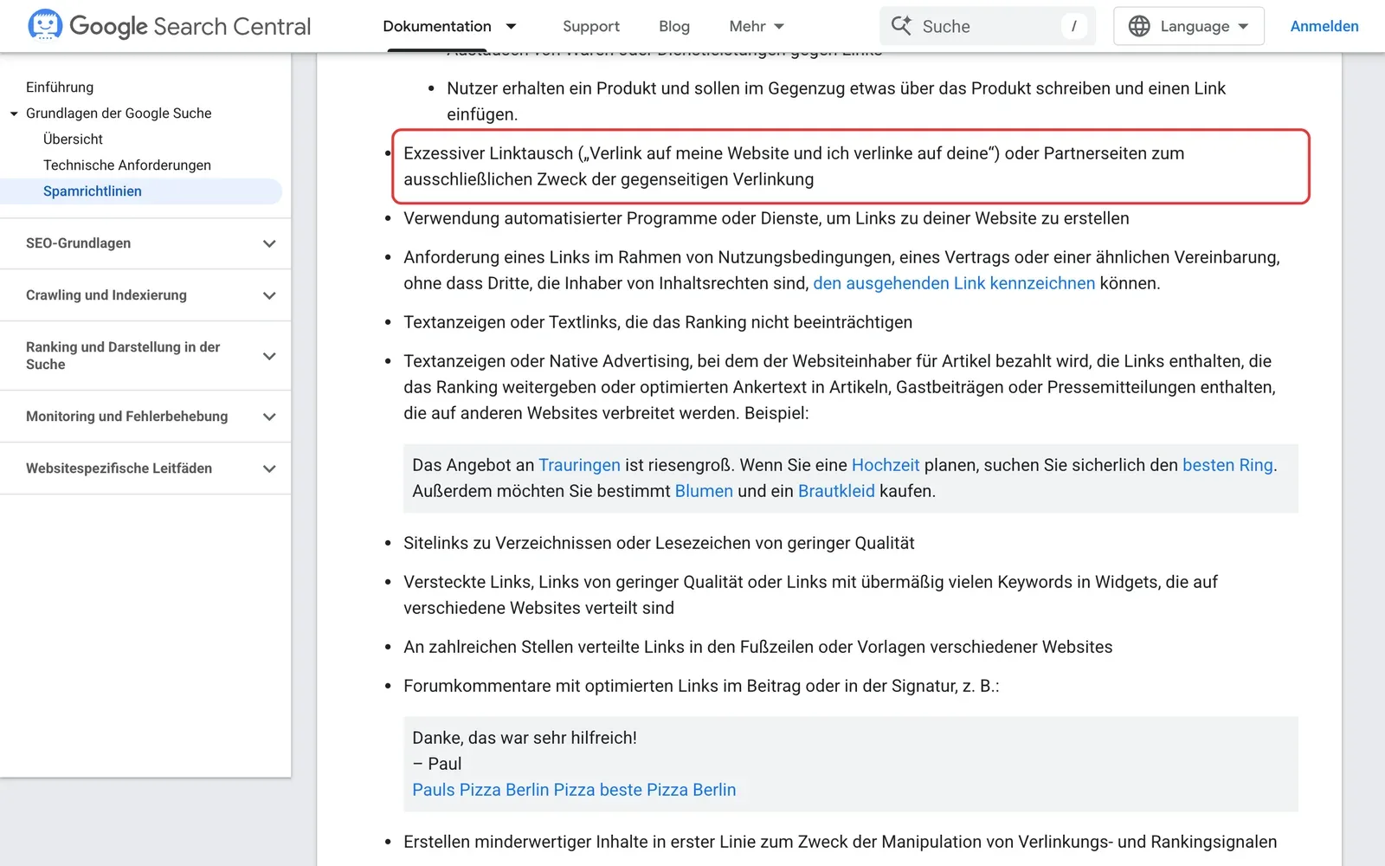The width and height of the screenshot is (1385, 866).
Task: Click the globe icon in the Language button
Action: point(1139,26)
